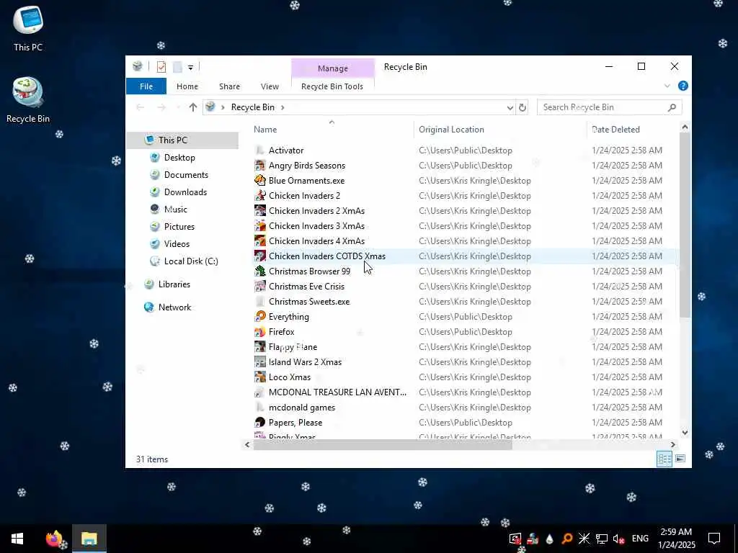The image size is (738, 553).
Task: Click the muted volume tray icon
Action: [619, 539]
